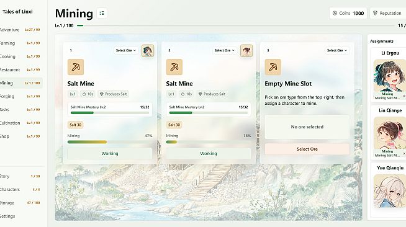Viewport: 406px width, 227px height.
Task: Click pickaxe icon in mine slot 1
Action: click(76, 67)
